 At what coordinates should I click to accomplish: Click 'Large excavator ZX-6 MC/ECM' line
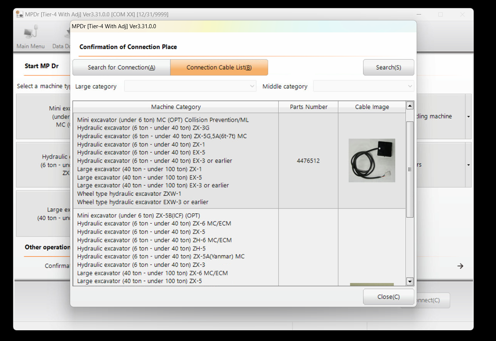coord(152,273)
